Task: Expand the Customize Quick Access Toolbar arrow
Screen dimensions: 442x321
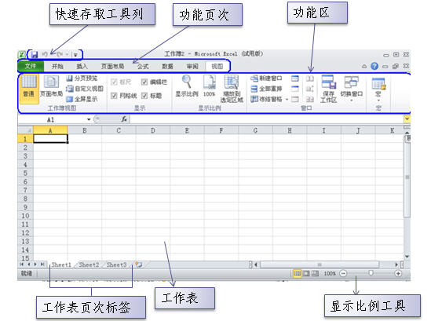Action: (75, 55)
